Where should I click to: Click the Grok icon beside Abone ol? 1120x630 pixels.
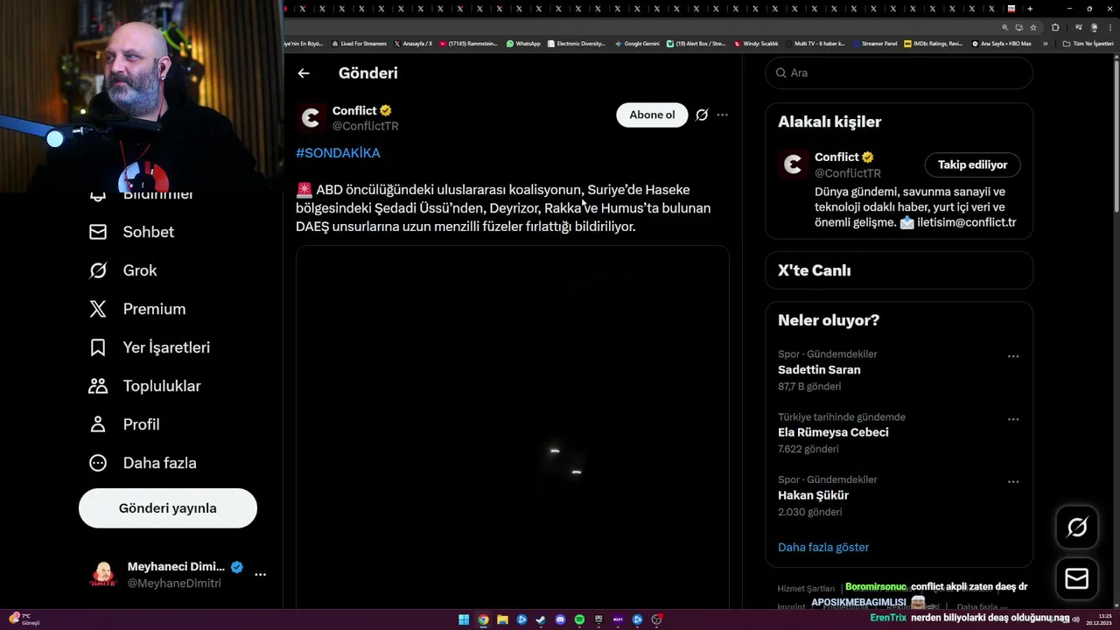(x=702, y=115)
